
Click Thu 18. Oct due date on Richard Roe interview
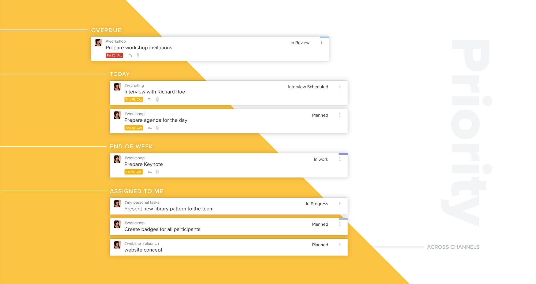tap(134, 100)
